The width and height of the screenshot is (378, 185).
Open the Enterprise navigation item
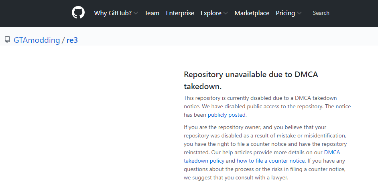click(180, 13)
